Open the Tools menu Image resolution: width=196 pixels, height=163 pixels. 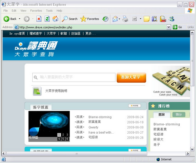(x=49, y=11)
